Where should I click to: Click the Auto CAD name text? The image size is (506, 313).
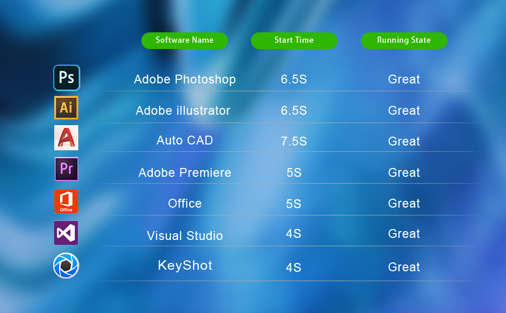coord(185,140)
